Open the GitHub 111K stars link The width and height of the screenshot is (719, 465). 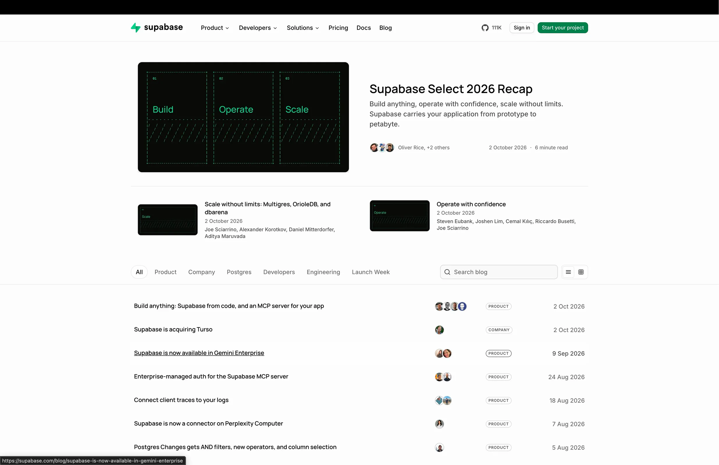[491, 28]
